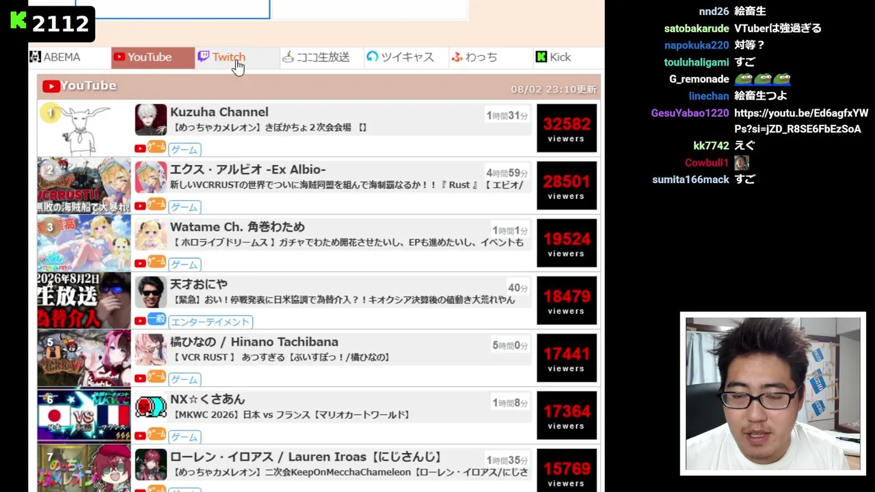Viewport: 875px width, 492px height.
Task: Click chat username napokuka220
Action: [x=697, y=45]
